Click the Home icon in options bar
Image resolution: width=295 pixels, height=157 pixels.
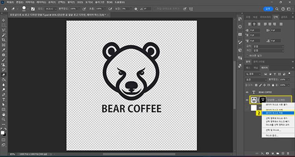point(6,8)
